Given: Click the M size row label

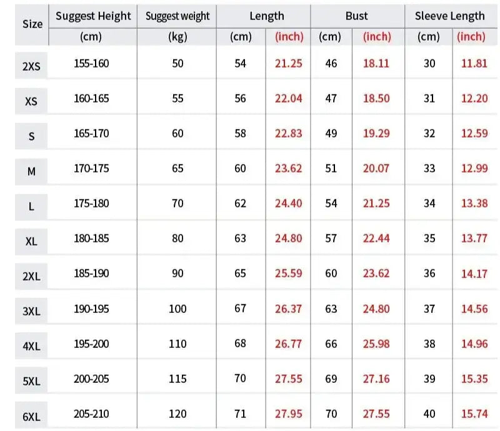Looking at the screenshot, I should (31, 171).
